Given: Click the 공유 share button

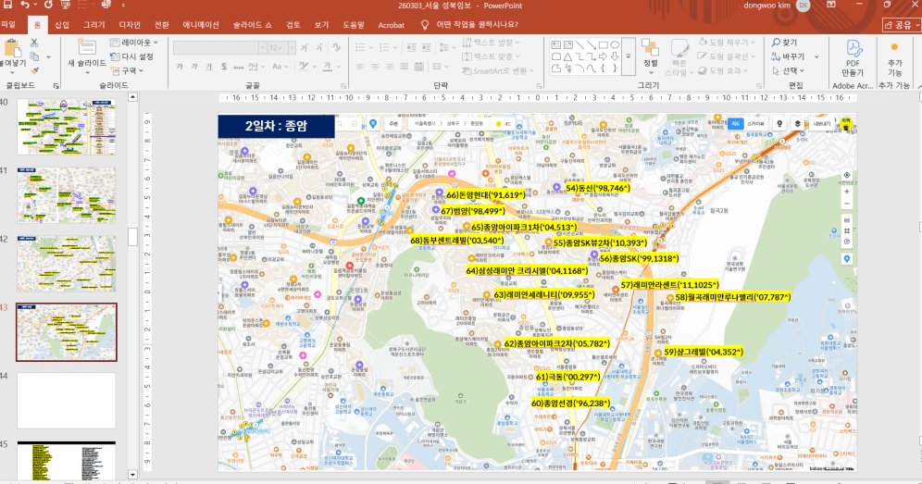Looking at the screenshot, I should tap(901, 25).
